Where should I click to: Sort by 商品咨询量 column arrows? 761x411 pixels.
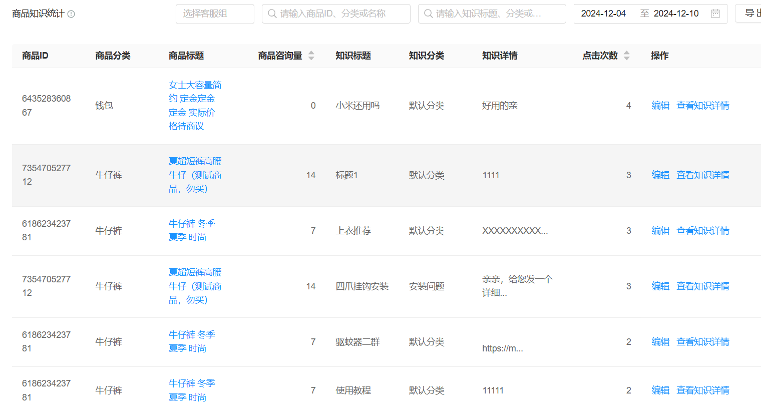click(311, 56)
